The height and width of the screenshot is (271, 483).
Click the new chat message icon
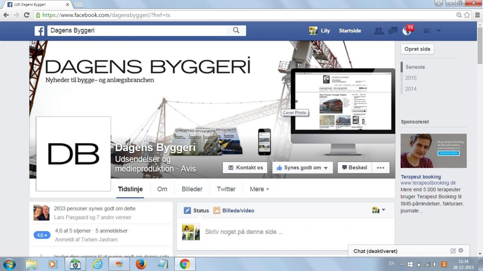[453, 251]
